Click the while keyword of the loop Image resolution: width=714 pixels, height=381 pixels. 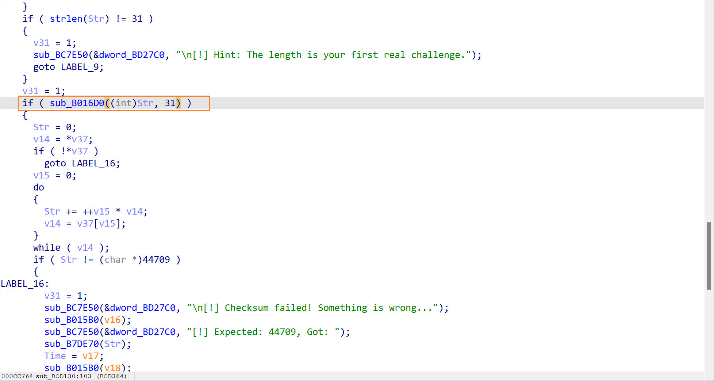pyautogui.click(x=47, y=248)
